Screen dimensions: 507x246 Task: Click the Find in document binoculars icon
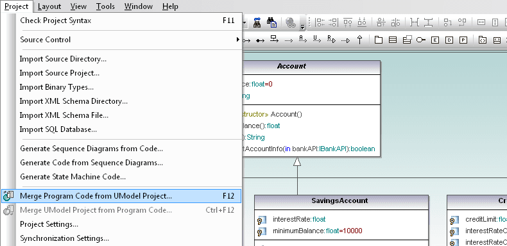272,22
